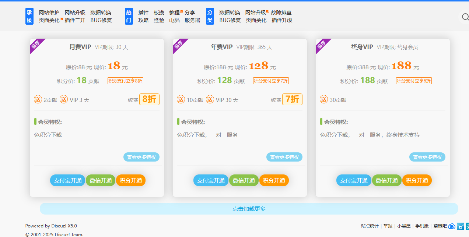Click the 推荐 ribbon on 终身VIP card
469x237 pixels.
pos(321,45)
